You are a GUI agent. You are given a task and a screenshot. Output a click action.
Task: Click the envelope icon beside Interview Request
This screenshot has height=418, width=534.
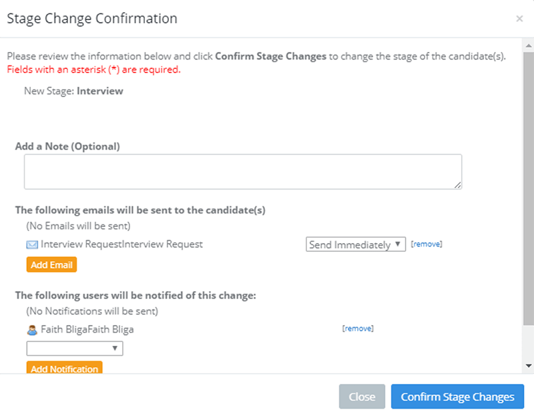(x=31, y=244)
